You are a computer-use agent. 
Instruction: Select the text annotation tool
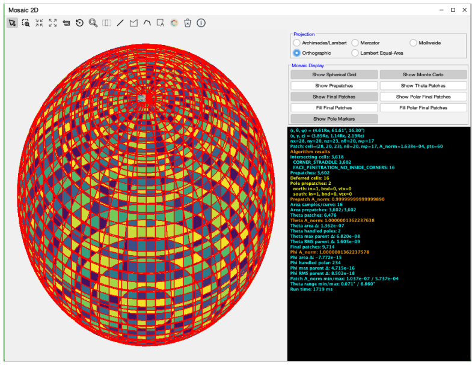pyautogui.click(x=161, y=23)
